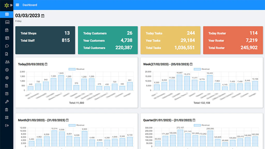
Task: Open the employees group icon in sidebar
Action: 7,62
